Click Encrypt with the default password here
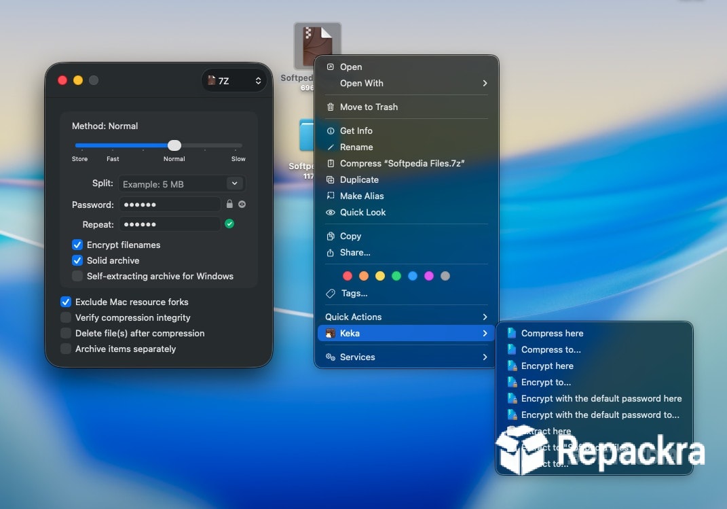The height and width of the screenshot is (509, 727). tap(595, 398)
